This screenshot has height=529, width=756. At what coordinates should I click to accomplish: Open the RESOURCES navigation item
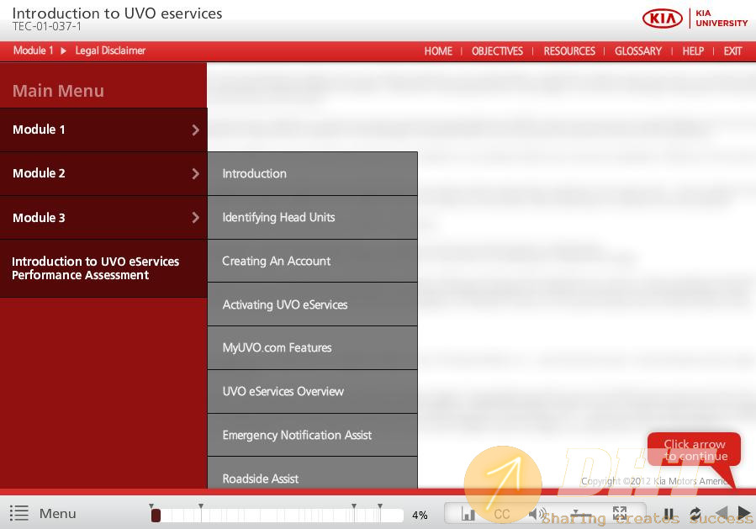click(x=569, y=51)
